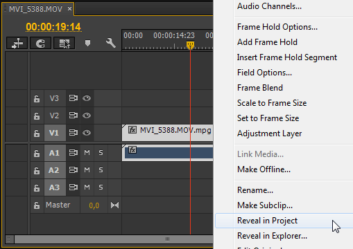Click the horizontal timeline zoom scrollbar
This screenshot has height=249, width=353.
[x=114, y=239]
